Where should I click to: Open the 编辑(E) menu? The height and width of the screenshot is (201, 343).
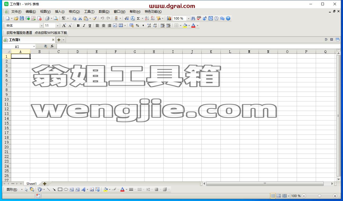(31, 12)
